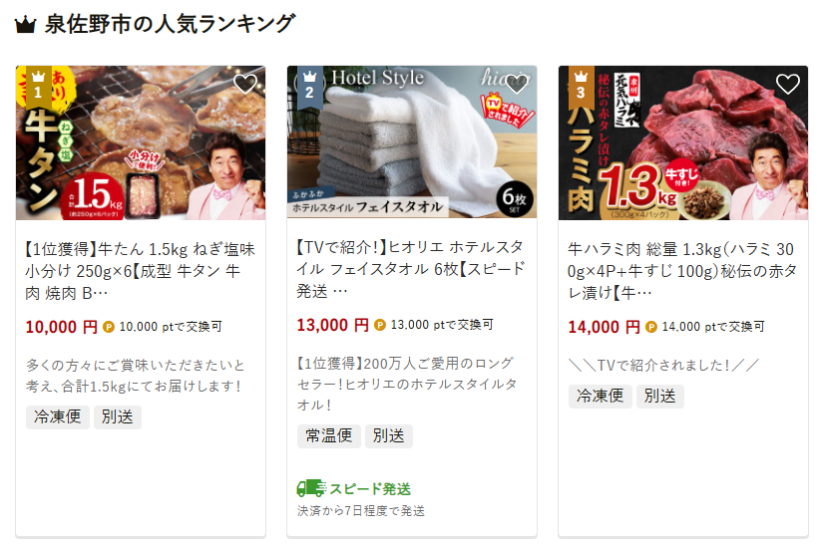Click rank 1 crown badge on beef tongue
This screenshot has width=819, height=547.
[38, 87]
